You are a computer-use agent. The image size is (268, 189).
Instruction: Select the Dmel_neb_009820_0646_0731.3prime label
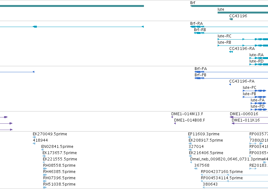click(x=227, y=159)
